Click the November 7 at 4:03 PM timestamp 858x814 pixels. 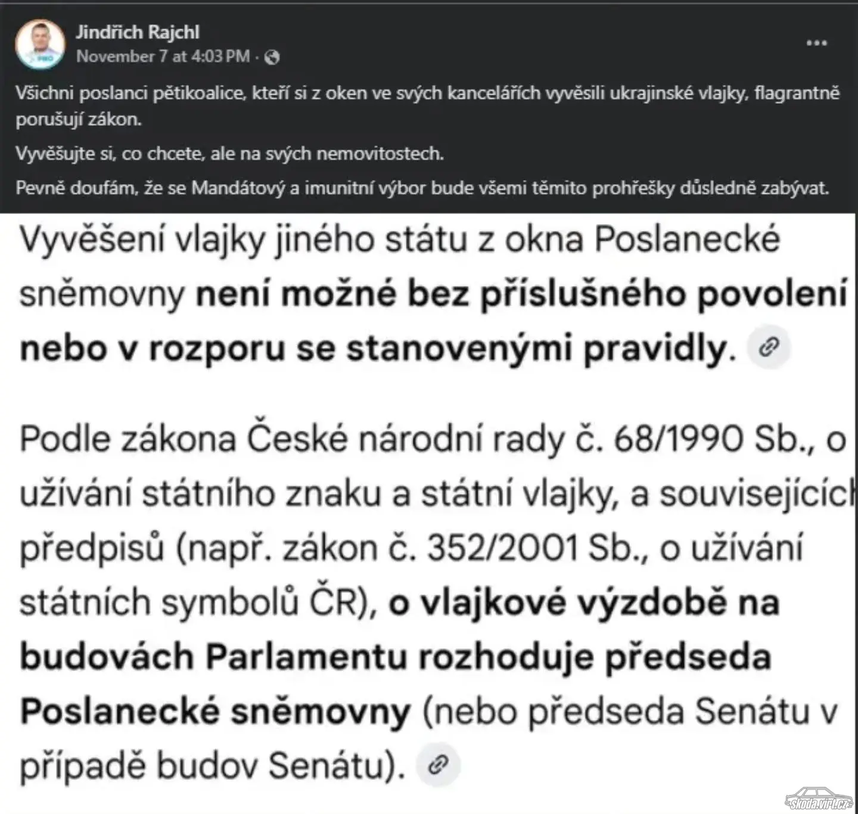(x=163, y=57)
